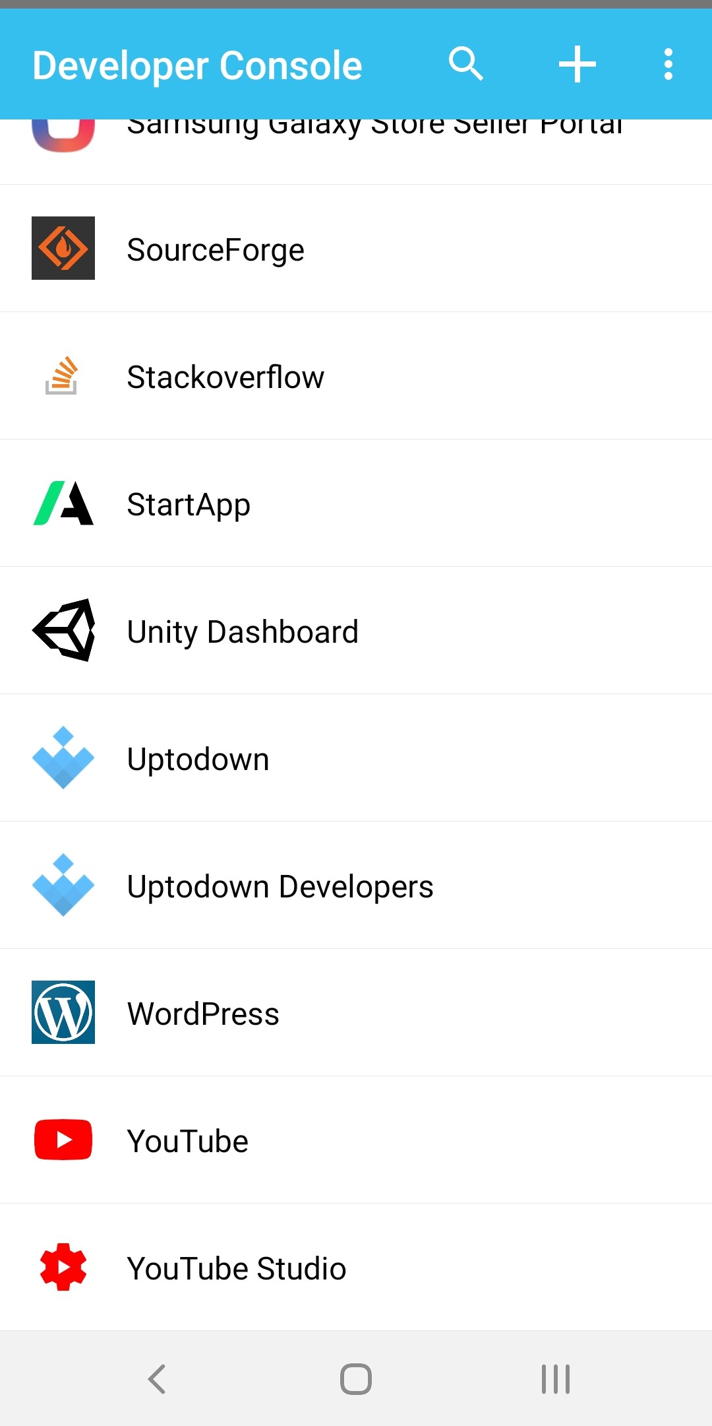The height and width of the screenshot is (1426, 712).
Task: Tap the plus icon to add a console
Action: [576, 64]
